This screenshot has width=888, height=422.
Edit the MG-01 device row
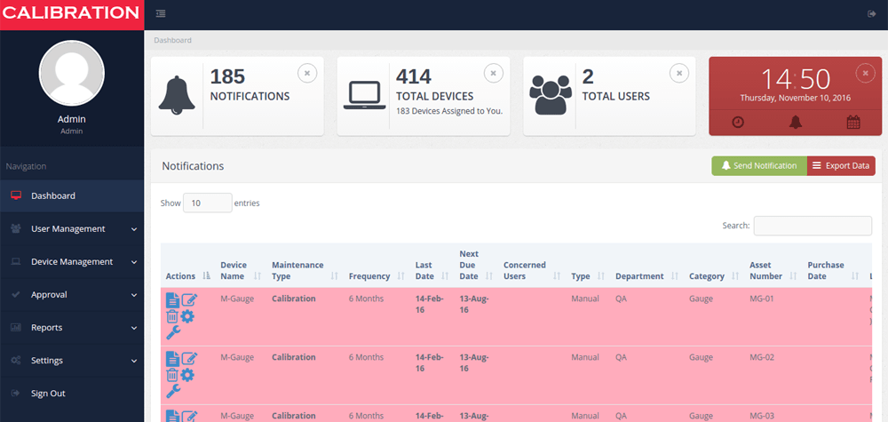click(189, 299)
